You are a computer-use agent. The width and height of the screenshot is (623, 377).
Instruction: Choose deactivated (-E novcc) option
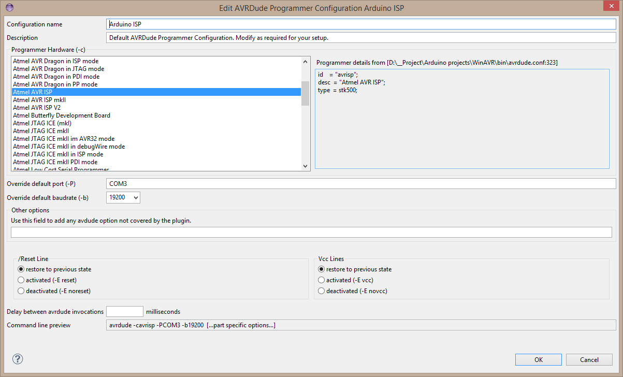point(322,291)
